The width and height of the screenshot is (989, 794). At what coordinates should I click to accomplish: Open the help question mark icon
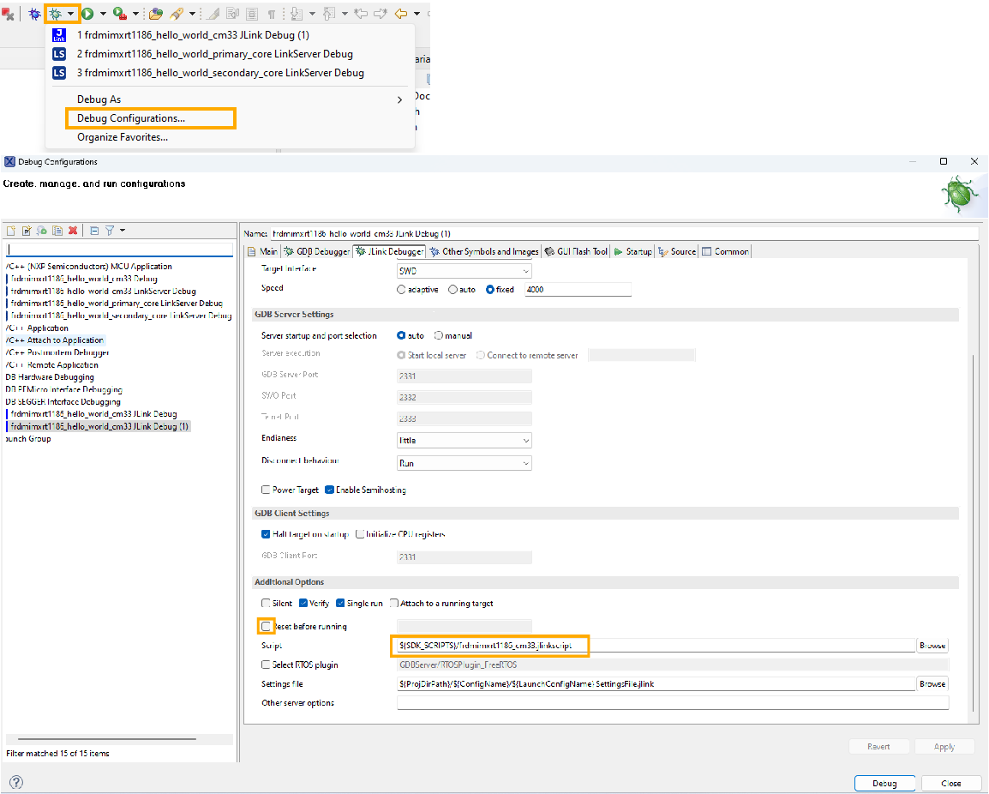click(15, 782)
